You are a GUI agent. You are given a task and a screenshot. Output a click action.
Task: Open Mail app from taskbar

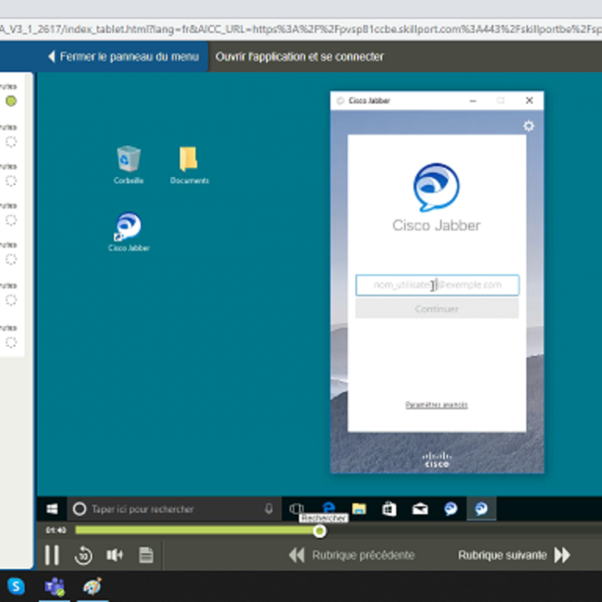tap(420, 509)
